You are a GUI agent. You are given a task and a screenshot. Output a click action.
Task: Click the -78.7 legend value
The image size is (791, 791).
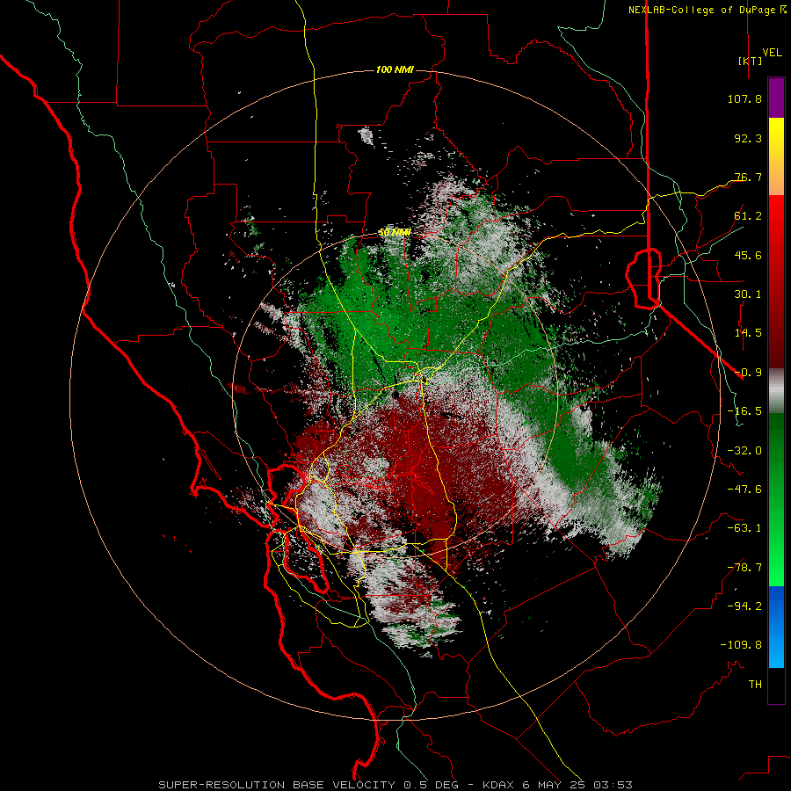(x=744, y=568)
